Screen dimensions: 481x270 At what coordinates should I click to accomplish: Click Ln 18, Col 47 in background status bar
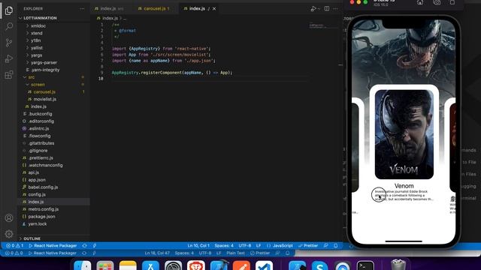(x=157, y=253)
